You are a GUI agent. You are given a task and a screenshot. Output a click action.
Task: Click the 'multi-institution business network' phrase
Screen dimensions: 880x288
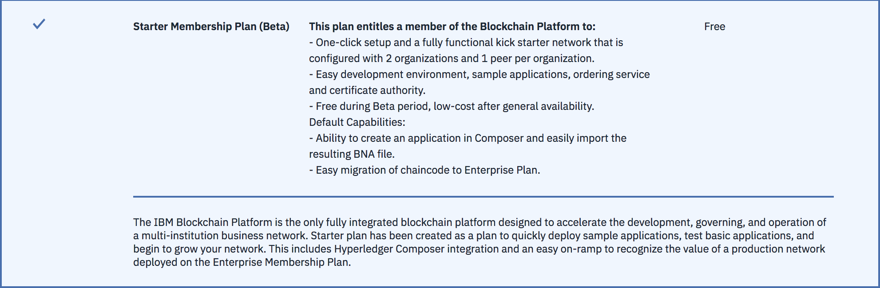pyautogui.click(x=224, y=236)
